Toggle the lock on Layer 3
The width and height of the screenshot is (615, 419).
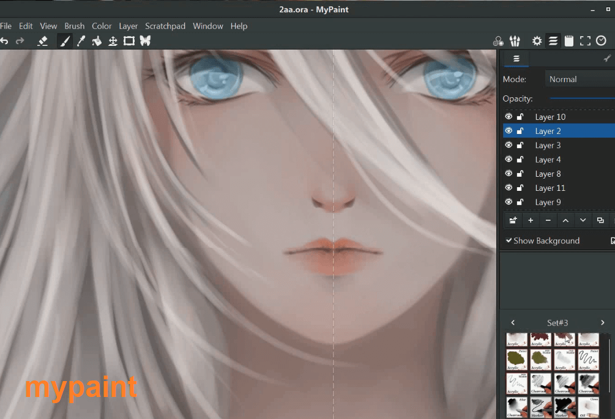click(x=520, y=146)
